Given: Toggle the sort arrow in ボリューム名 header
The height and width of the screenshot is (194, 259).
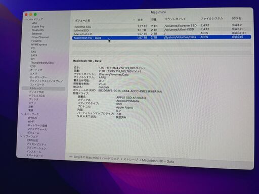Looking at the screenshot, I should pyautogui.click(x=134, y=20).
